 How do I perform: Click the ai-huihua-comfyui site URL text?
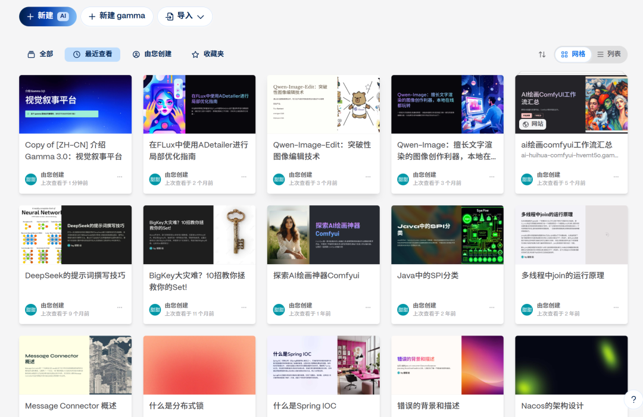[x=570, y=155]
